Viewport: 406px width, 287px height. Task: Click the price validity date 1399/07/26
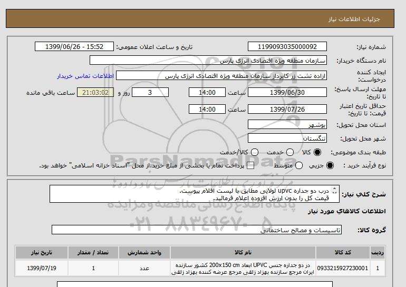(287, 109)
